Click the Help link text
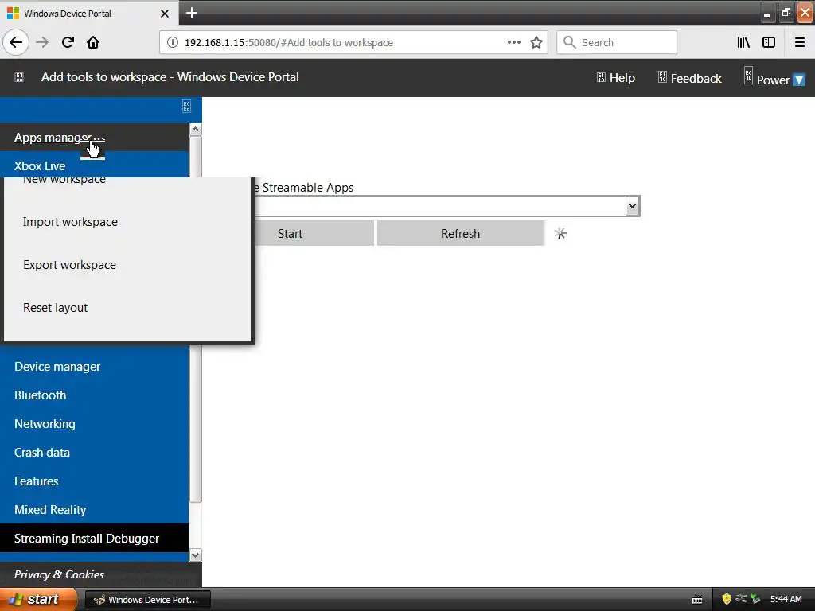815x611 pixels. click(x=622, y=78)
